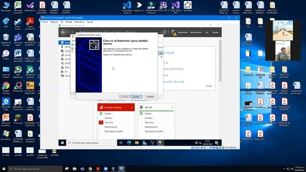Open Chrome from the host taskbar
The width and height of the screenshot is (306, 172).
pyautogui.click(x=90, y=169)
